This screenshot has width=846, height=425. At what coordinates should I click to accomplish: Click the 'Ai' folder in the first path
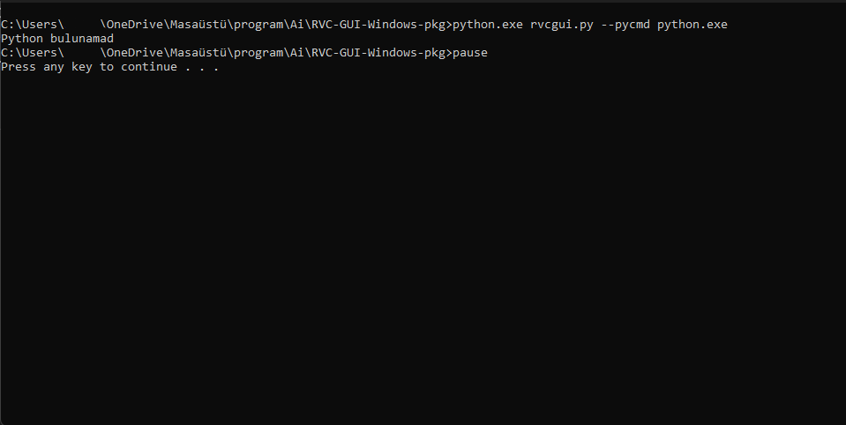click(300, 25)
